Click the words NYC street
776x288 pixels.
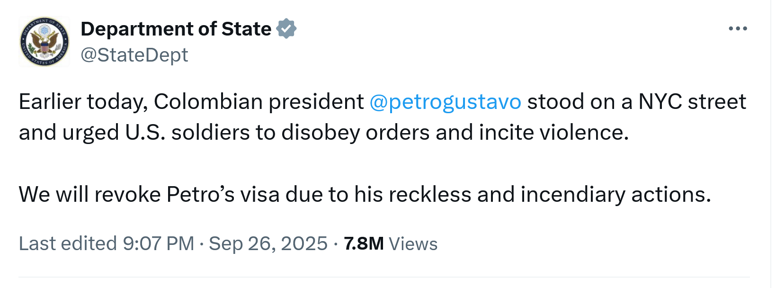692,102
